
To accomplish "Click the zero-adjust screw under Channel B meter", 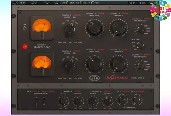I will (x=42, y=72).
